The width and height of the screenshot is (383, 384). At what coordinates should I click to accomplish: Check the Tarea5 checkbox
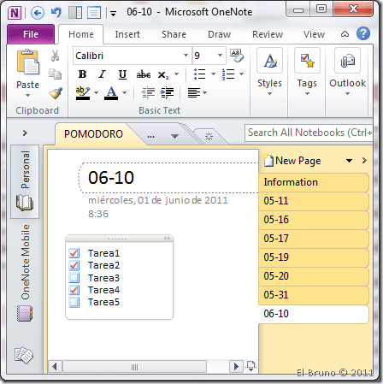point(74,302)
